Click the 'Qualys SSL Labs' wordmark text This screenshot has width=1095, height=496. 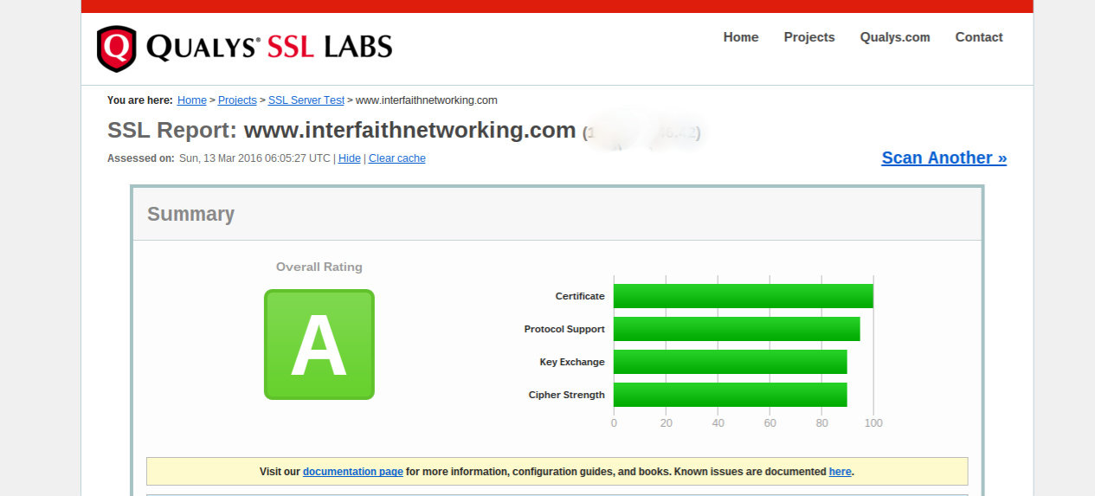click(x=269, y=47)
